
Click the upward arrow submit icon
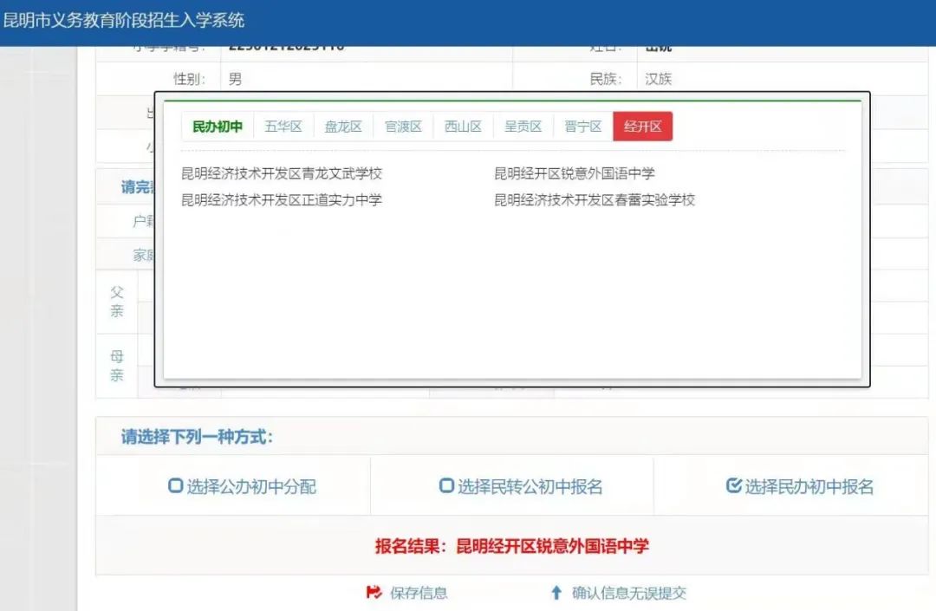556,592
